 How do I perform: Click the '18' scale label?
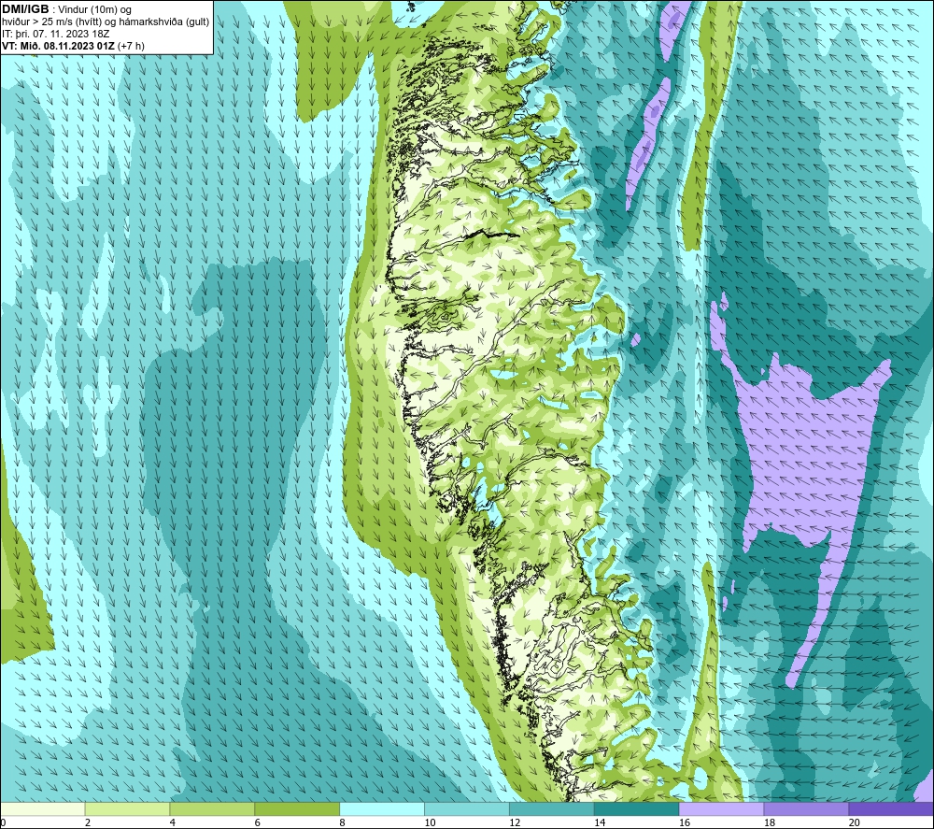click(769, 823)
